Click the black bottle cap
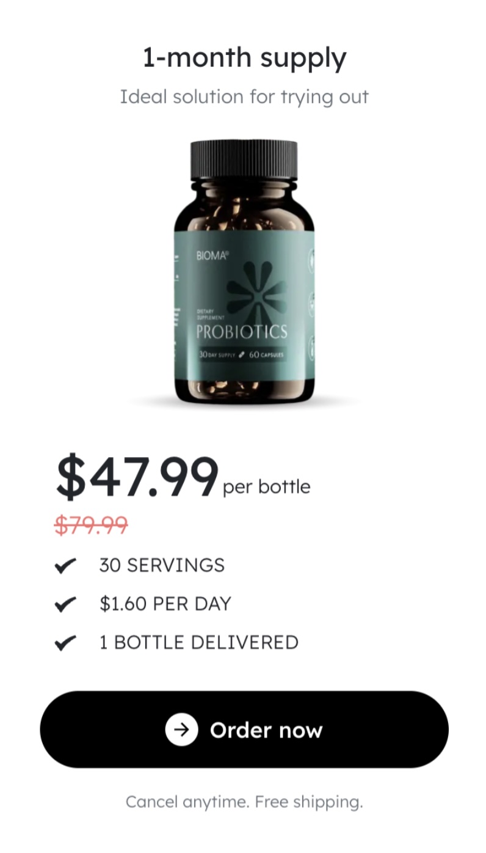486x853 pixels. point(244,161)
